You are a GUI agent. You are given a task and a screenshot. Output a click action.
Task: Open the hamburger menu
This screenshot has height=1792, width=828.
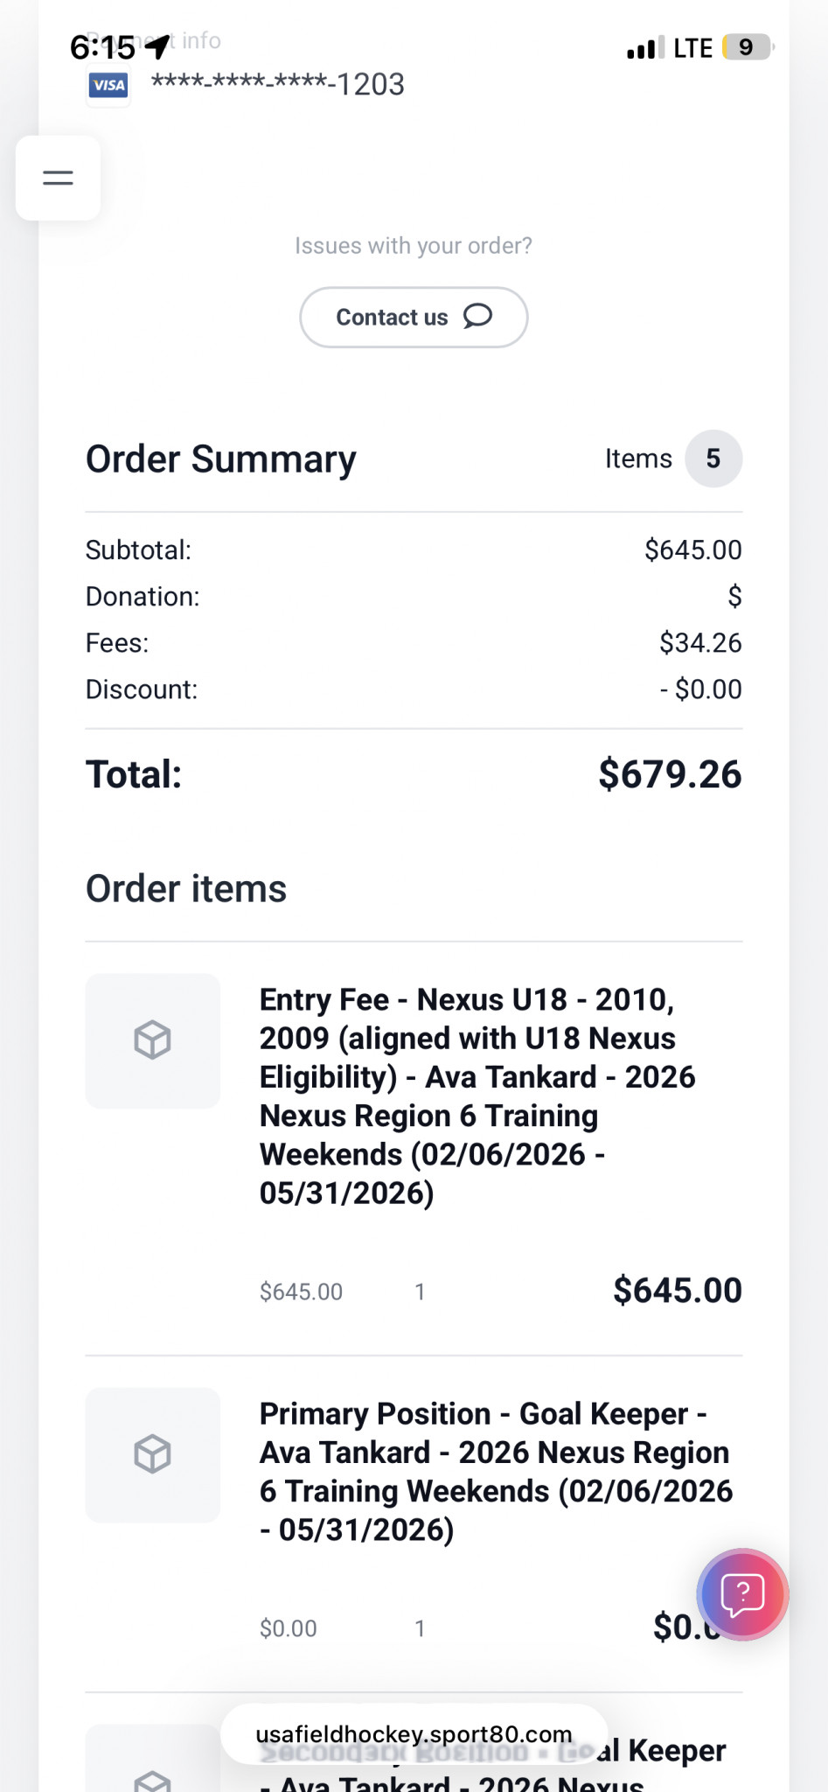coord(58,178)
